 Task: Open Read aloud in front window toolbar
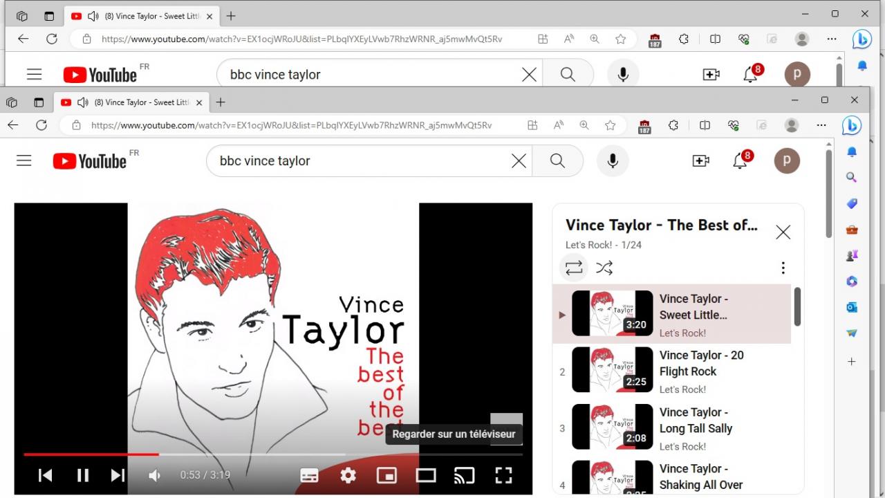point(558,125)
